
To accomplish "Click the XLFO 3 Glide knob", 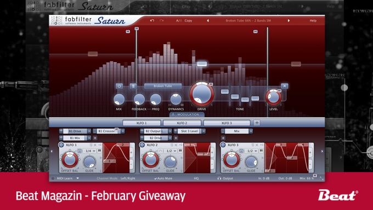I will [251, 162].
